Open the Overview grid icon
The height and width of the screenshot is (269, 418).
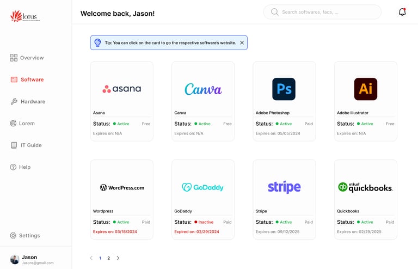click(x=14, y=58)
